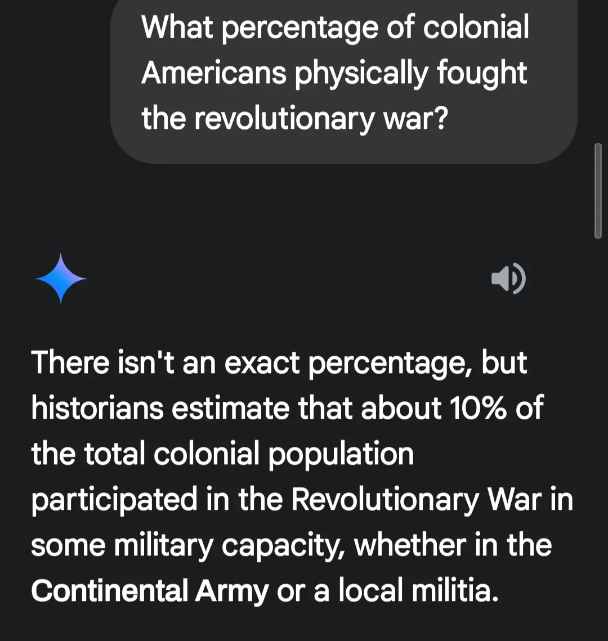Click the vertical scrollbar thumb

[598, 191]
